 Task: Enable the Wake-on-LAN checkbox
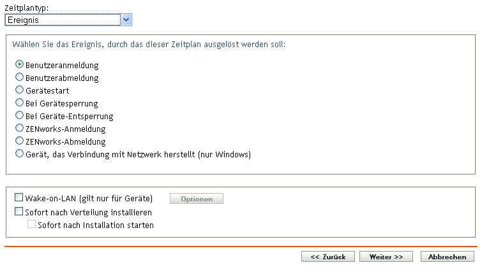point(18,199)
